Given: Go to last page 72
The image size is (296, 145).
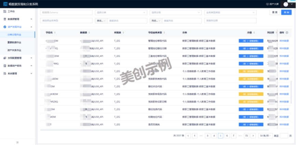Looking at the screenshot, I should pos(246,135).
